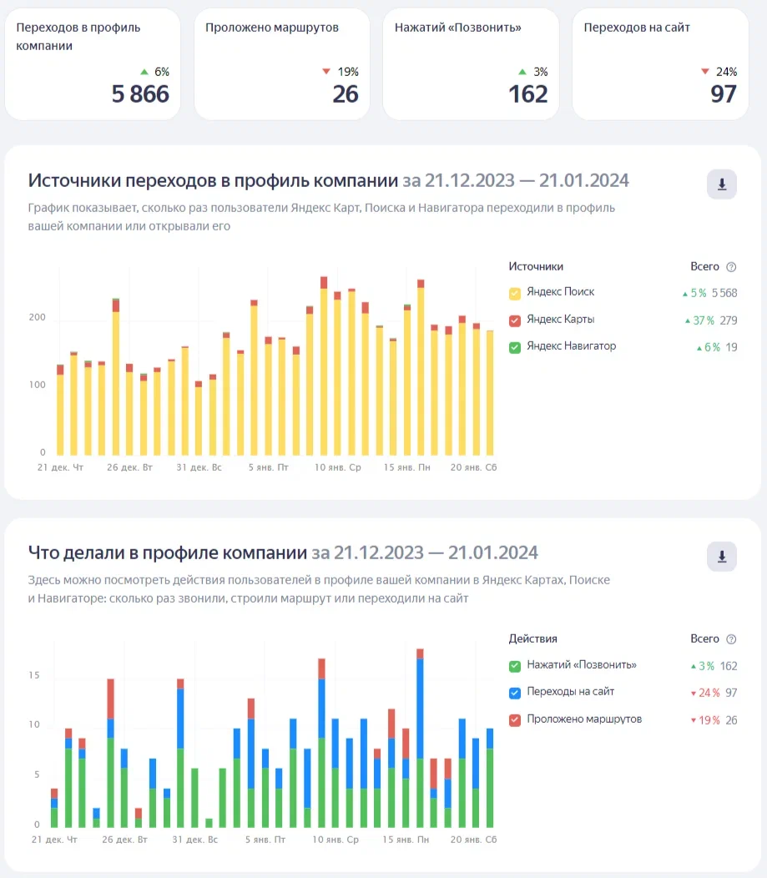
Task: Click green up arrow in Нажатий «Позвонить» card
Action: [x=522, y=72]
